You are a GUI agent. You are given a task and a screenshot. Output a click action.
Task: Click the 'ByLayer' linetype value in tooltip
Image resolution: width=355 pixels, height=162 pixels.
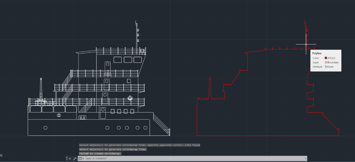329,67
